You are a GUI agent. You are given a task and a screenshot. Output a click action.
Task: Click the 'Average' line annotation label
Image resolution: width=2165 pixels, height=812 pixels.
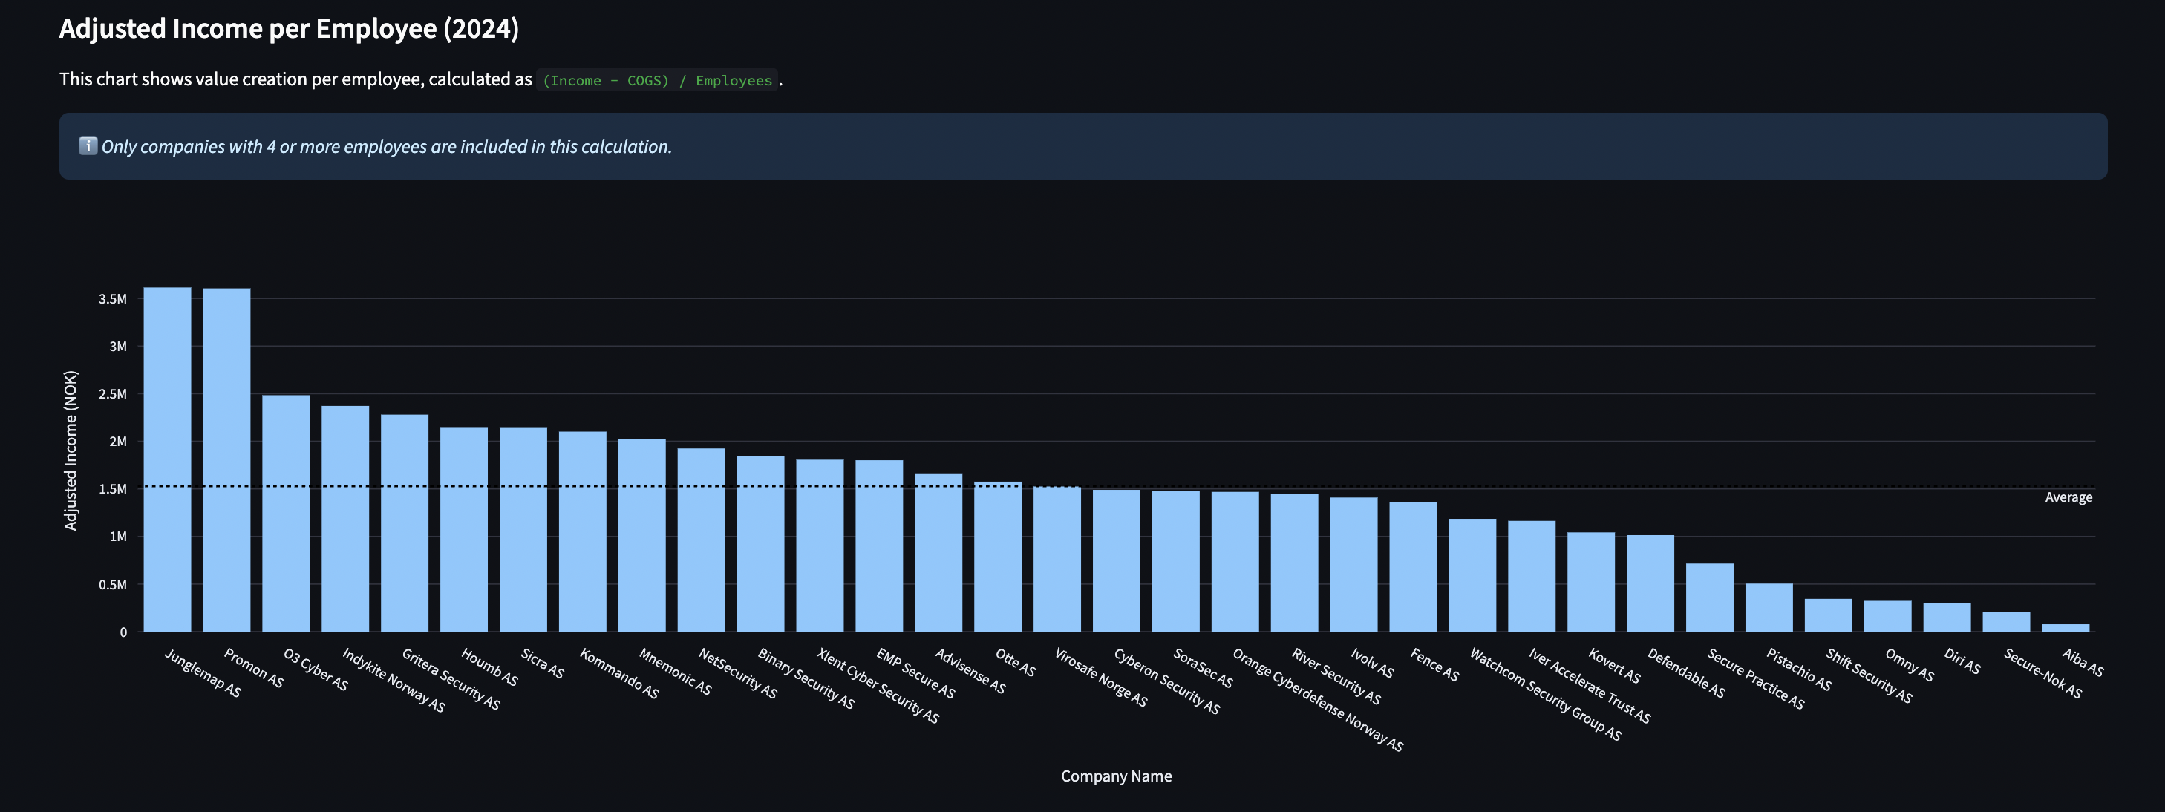pyautogui.click(x=2068, y=497)
